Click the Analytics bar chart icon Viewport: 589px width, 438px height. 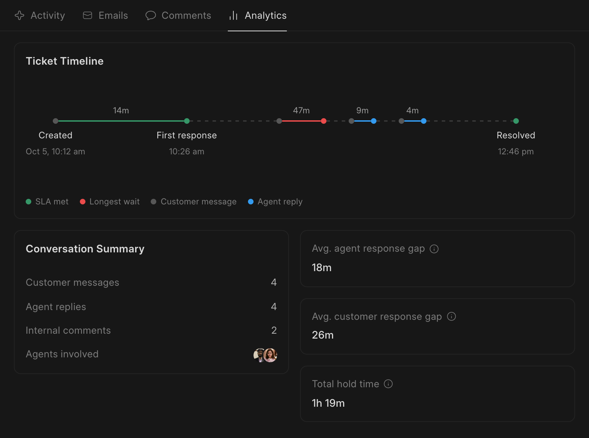click(233, 15)
